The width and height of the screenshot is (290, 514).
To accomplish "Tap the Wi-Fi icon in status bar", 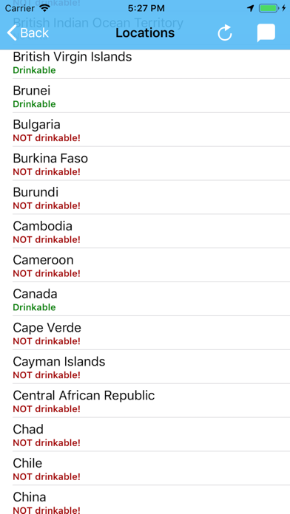I will tap(44, 8).
